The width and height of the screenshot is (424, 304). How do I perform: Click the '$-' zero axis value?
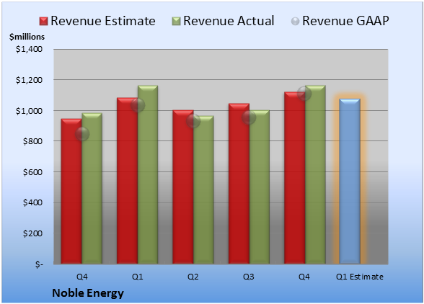[x=39, y=264]
